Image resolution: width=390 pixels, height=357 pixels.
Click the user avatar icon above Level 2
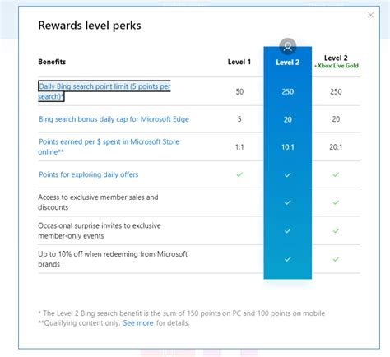point(287,46)
